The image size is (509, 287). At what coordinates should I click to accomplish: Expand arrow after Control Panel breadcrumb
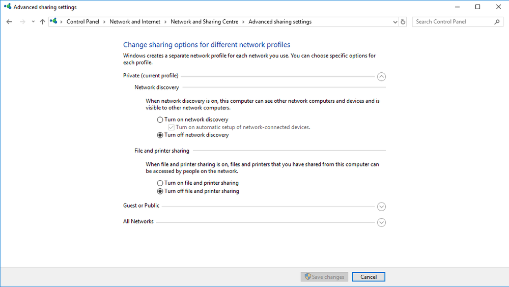pyautogui.click(x=104, y=22)
